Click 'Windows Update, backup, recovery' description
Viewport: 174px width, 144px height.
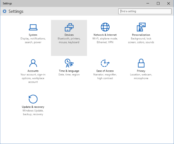tap(33, 112)
